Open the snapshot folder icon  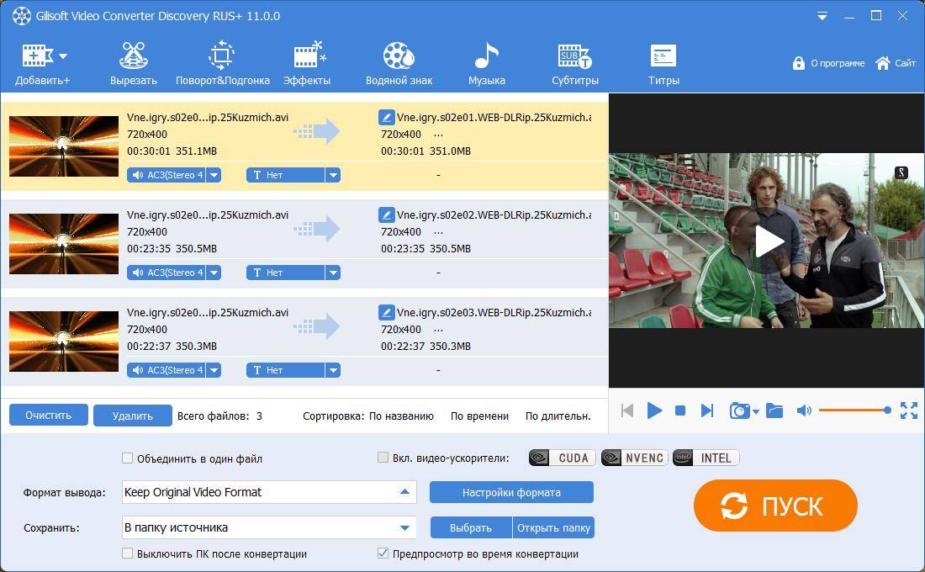[774, 410]
